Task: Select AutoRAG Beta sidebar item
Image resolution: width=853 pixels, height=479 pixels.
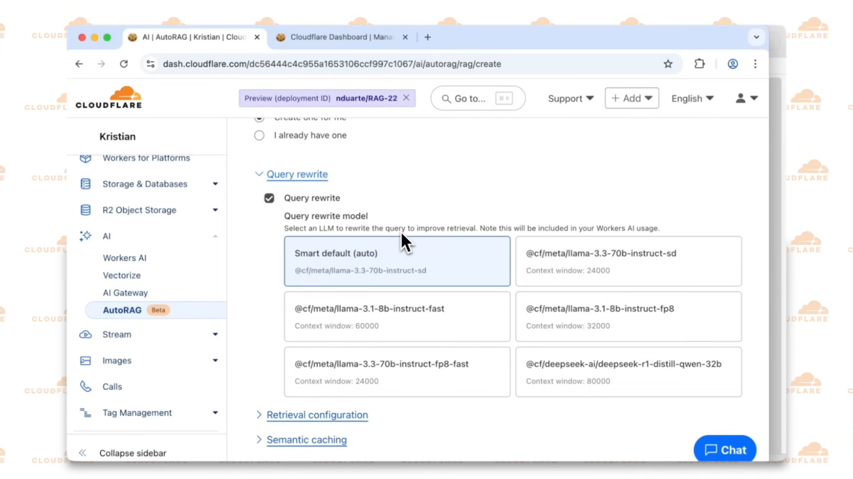Action: click(156, 310)
